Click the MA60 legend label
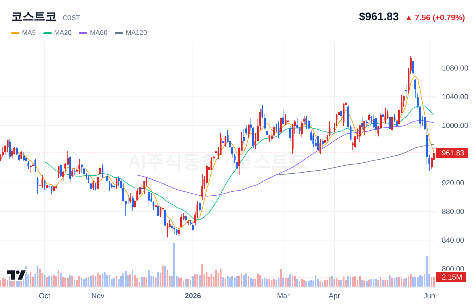Screen dimensions: 476x304 coord(99,33)
